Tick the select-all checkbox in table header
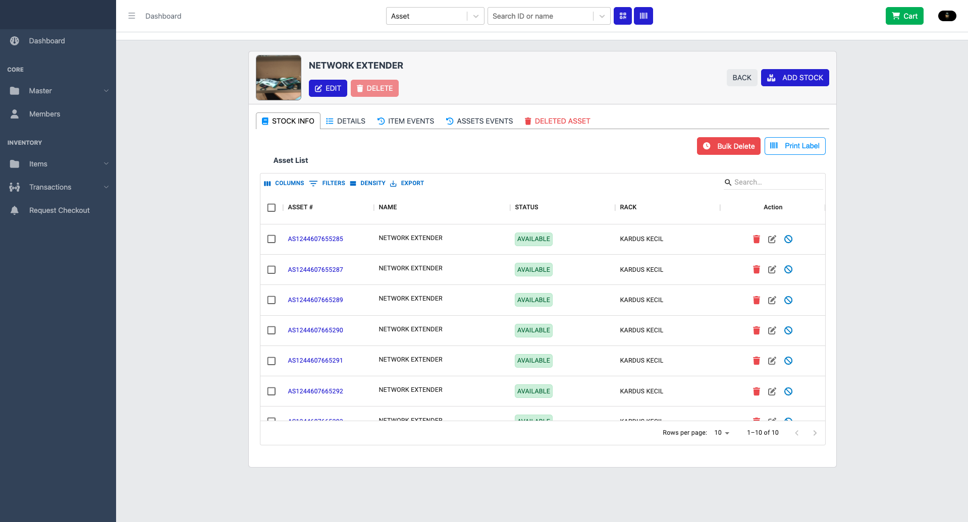 coord(272,208)
